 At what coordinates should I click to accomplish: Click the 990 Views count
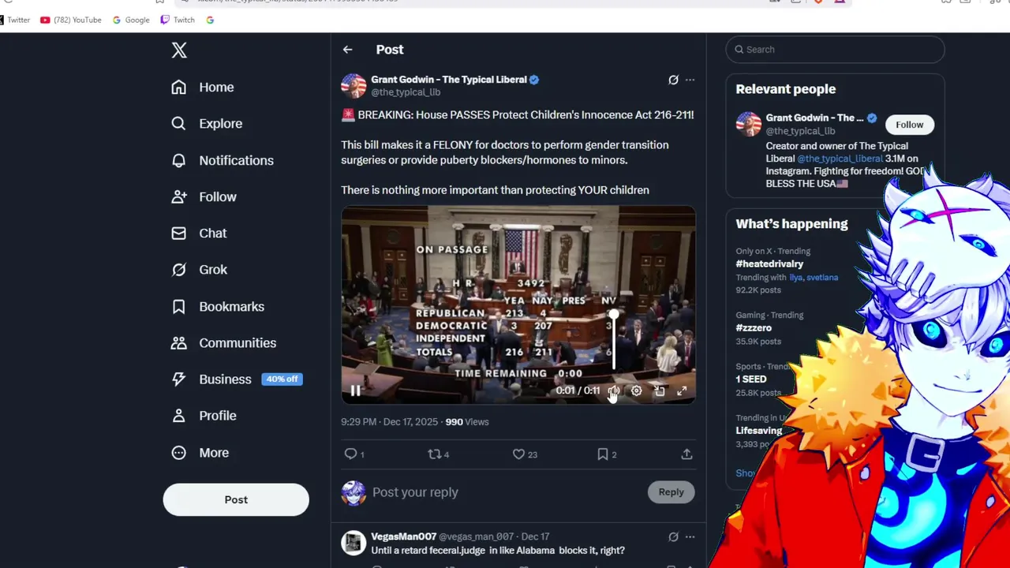(x=467, y=422)
